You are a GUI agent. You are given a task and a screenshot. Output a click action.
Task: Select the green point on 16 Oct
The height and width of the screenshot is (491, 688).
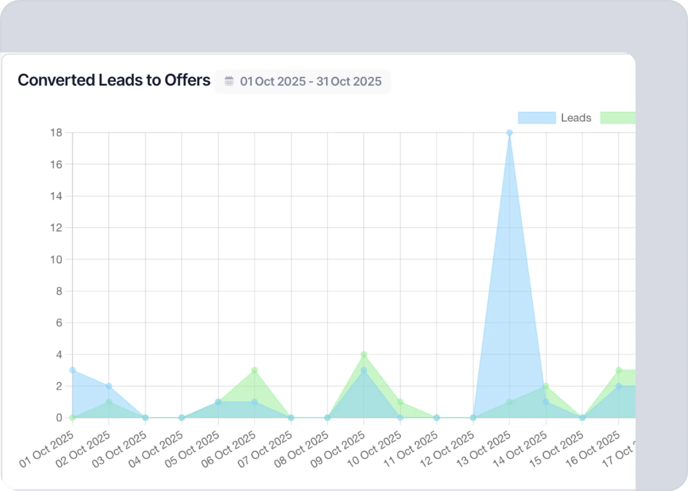[619, 370]
